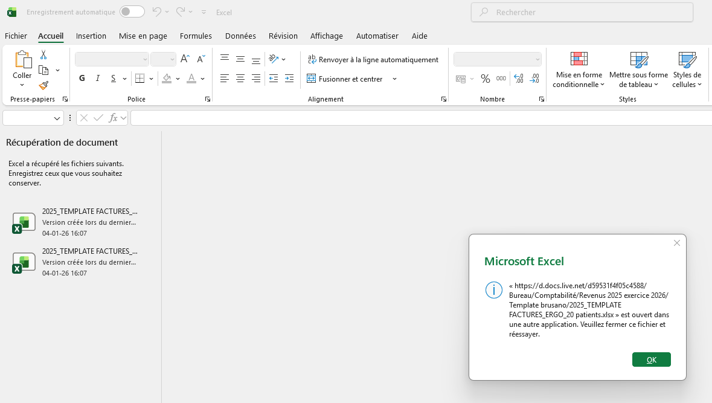The image size is (712, 403).
Task: Click Fusionner et centrer button
Action: coord(345,79)
